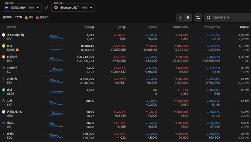Sort by 김프 column header
This screenshot has height=142, width=251.
click(120, 27)
